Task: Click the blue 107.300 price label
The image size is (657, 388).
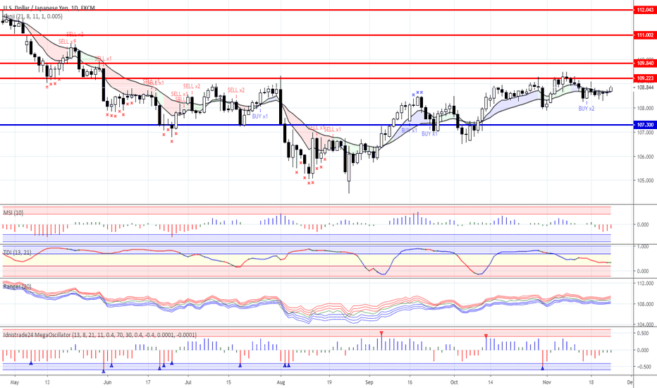Action: tap(644, 125)
